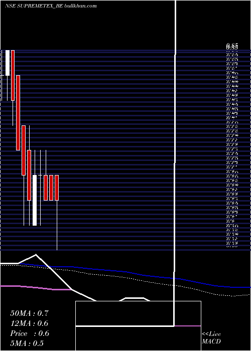This screenshot has width=251, height=351.
Task: Click the '12MA : 0.6' readout
Action: point(29,323)
